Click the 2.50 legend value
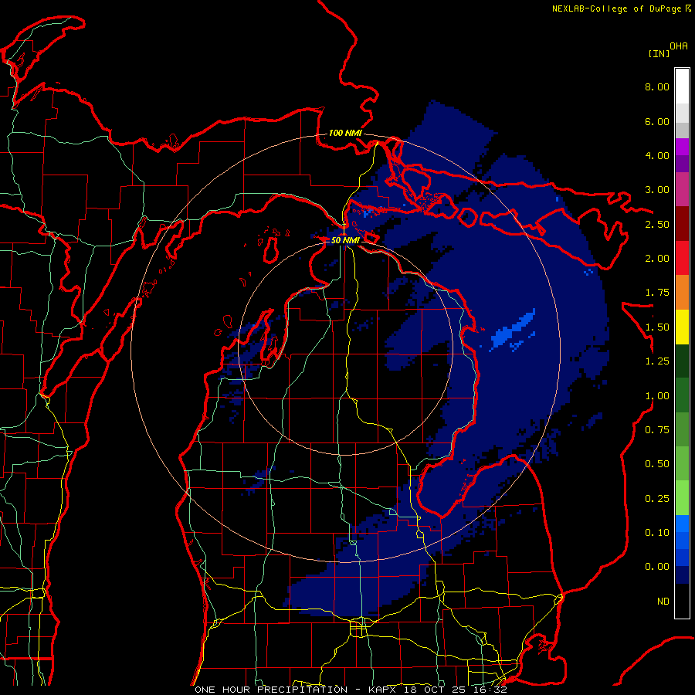Image resolution: width=695 pixels, height=695 pixels. 657,224
